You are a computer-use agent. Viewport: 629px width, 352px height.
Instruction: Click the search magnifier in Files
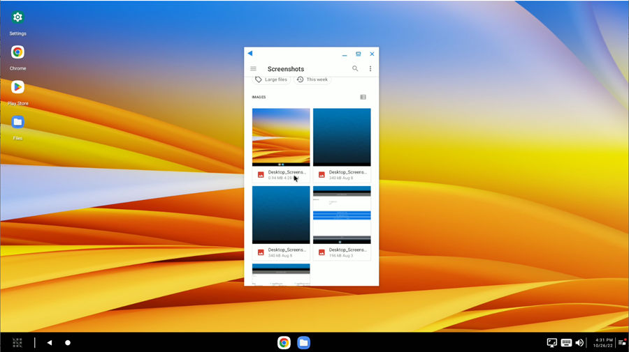(355, 69)
